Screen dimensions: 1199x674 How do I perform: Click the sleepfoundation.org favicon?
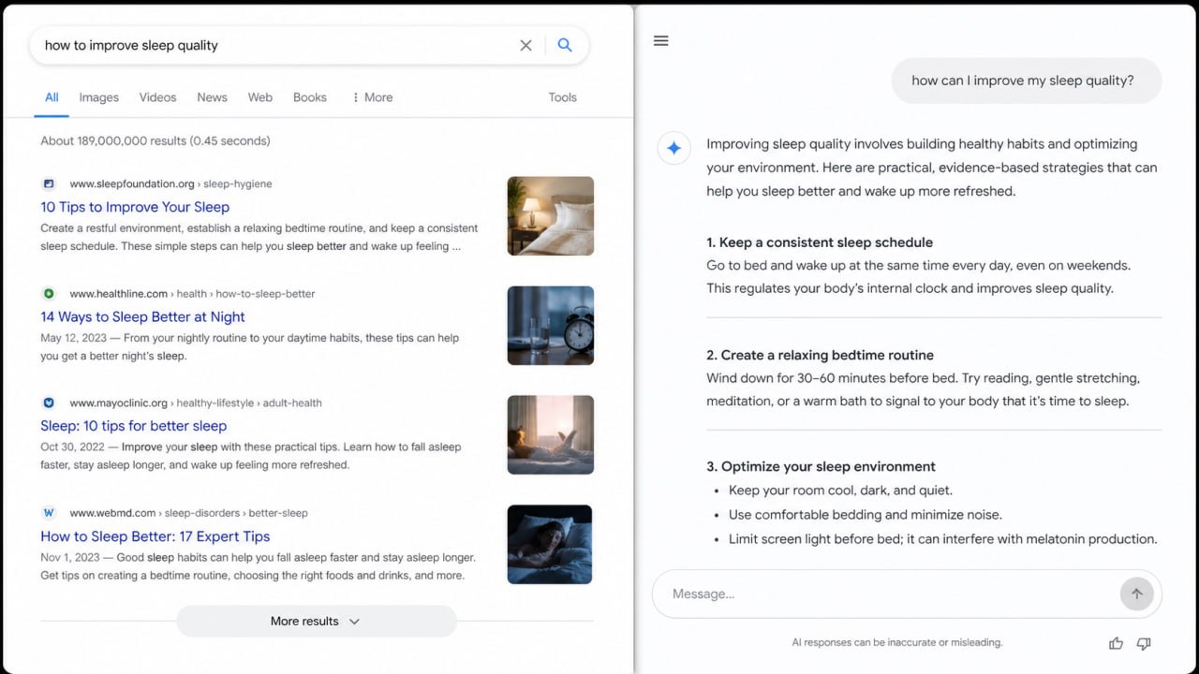49,183
